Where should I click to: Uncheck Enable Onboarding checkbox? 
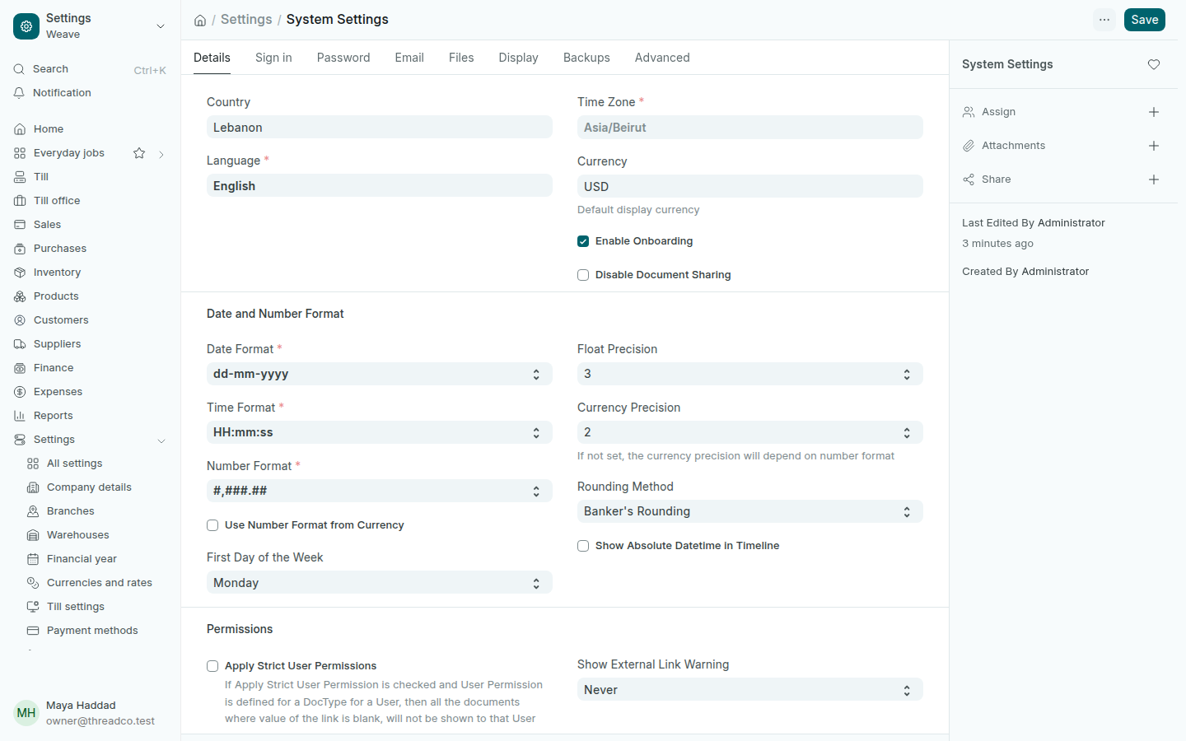tap(583, 241)
